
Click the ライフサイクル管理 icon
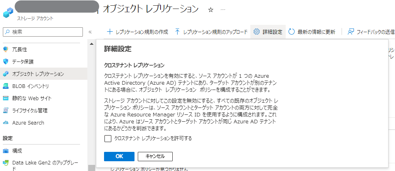pyautogui.click(x=6, y=110)
